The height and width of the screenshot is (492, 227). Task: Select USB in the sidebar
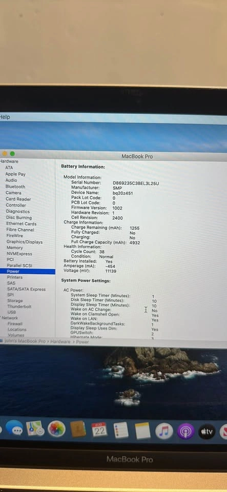(12, 312)
